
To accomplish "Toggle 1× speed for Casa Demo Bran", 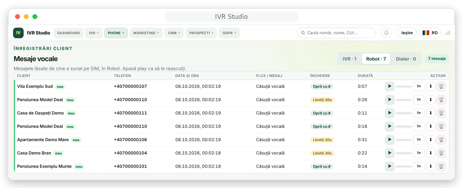I will [x=419, y=153].
